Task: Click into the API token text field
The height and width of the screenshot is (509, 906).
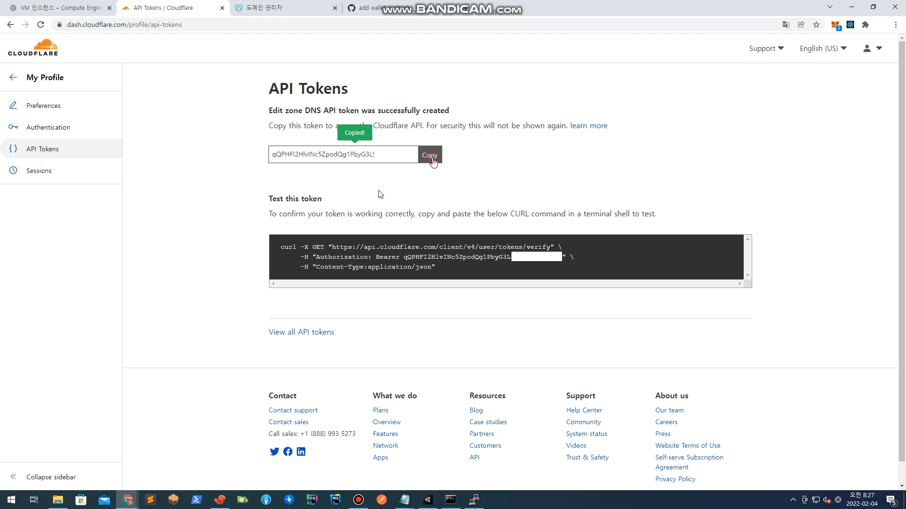Action: point(343,154)
